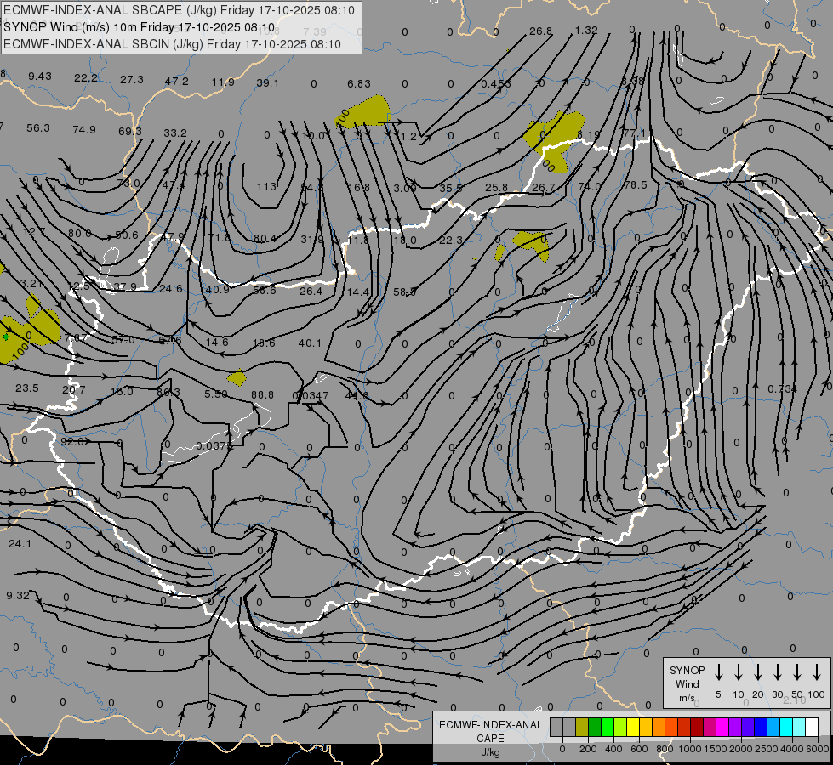Click the 'ECMWF-INDEX-ANAL CAPE J/kg' legend label
Image resolution: width=833 pixels, height=765 pixels.
(x=490, y=738)
